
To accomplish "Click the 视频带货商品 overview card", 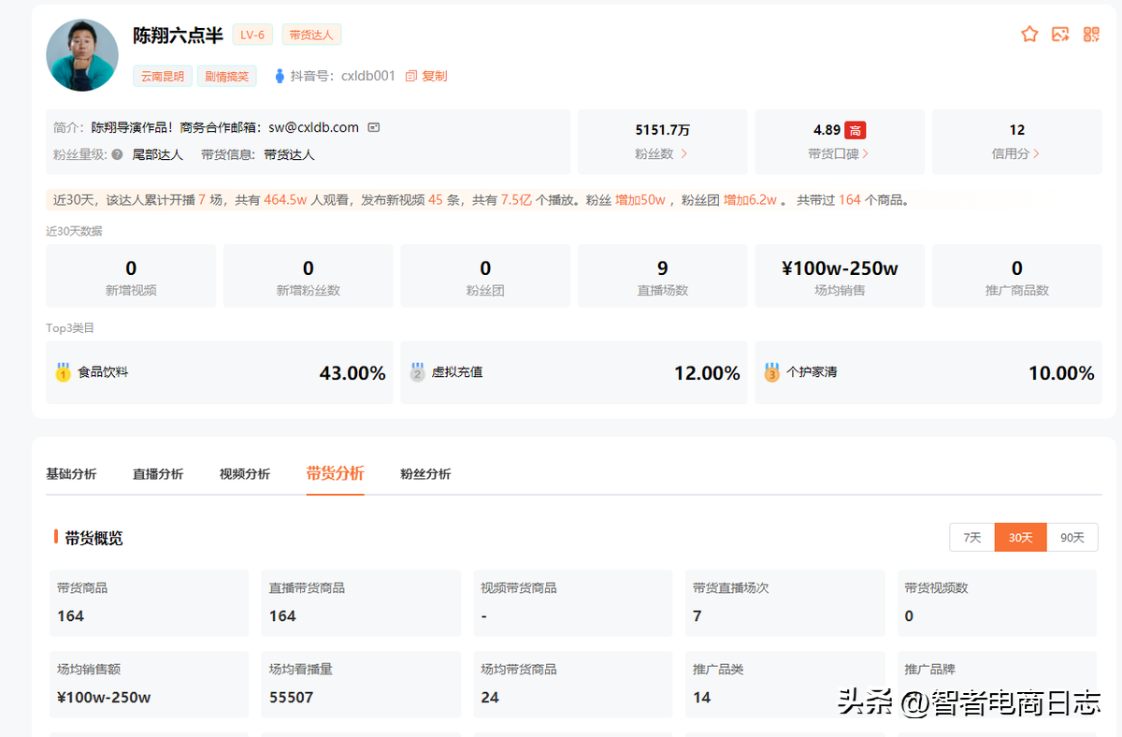I will (573, 603).
